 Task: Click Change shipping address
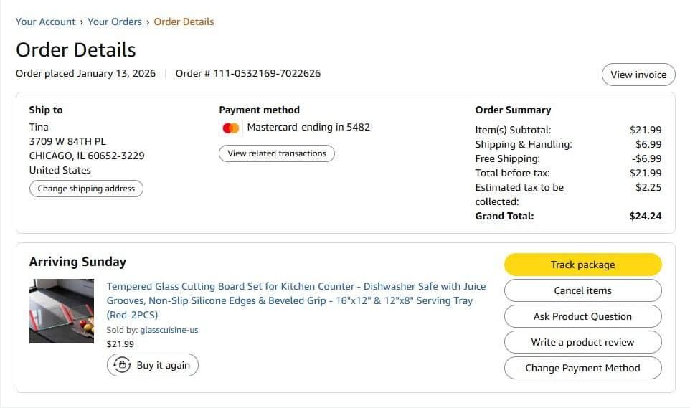[x=86, y=189]
